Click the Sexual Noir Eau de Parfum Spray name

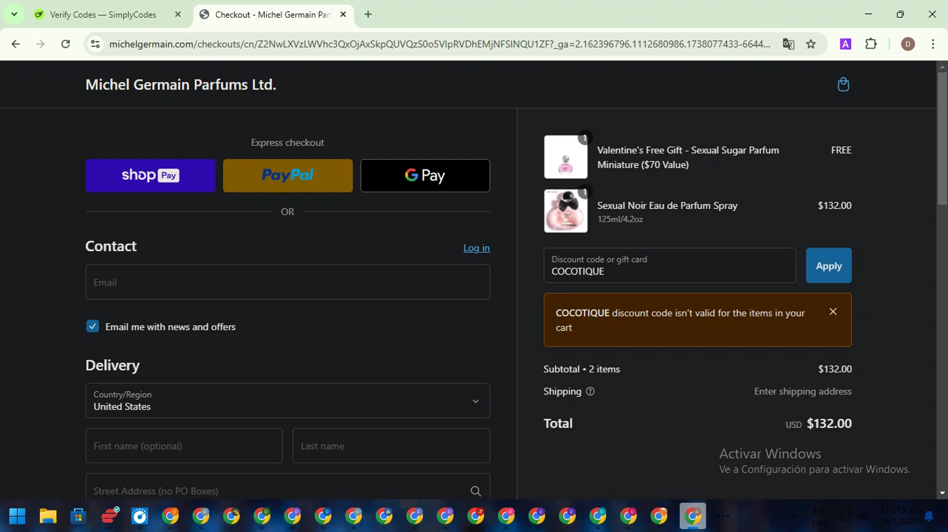[x=667, y=205]
